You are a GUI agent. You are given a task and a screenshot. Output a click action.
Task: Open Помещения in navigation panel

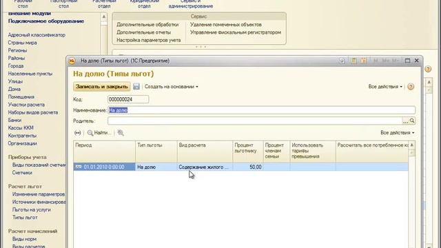[21, 96]
